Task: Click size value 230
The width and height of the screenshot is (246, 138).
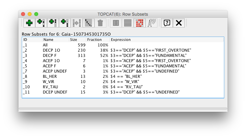Action: (x=82, y=50)
